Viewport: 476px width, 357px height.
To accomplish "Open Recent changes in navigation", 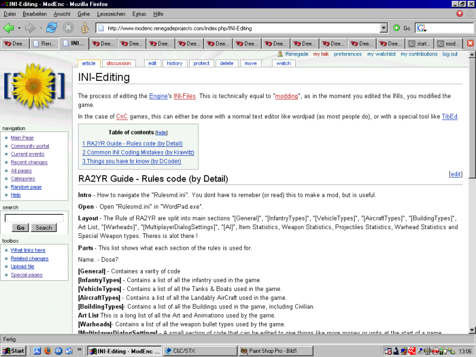I will point(29,162).
